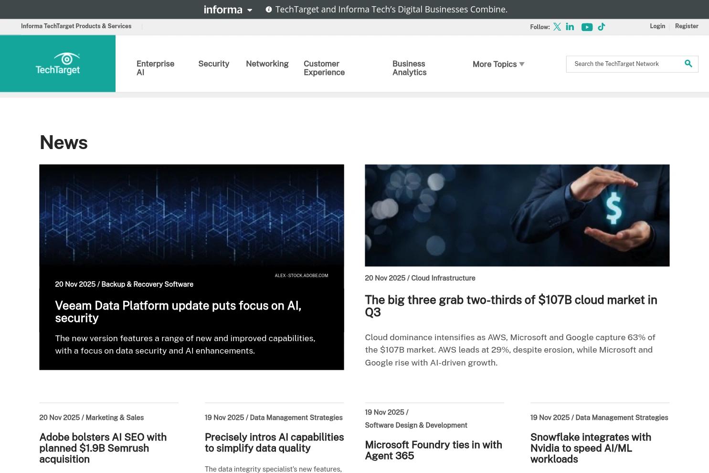This screenshot has height=473, width=709.
Task: Open the Cloud Infrastructure category link
Action: tap(443, 278)
